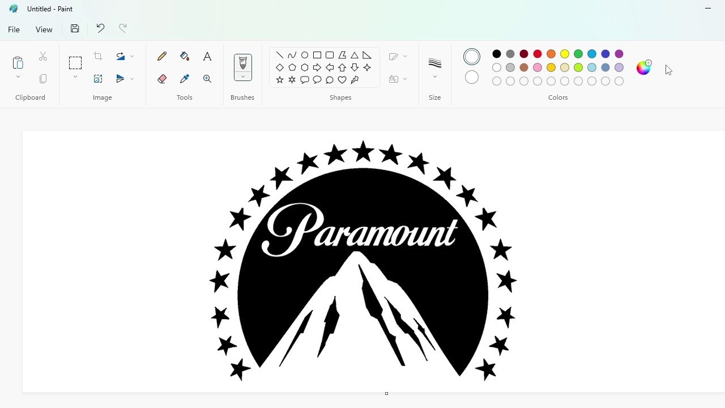Select the Five-point star shape
The width and height of the screenshot is (725, 408).
280,80
